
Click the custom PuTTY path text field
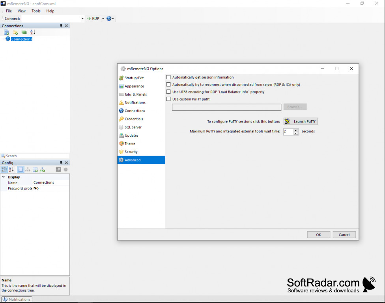tap(226, 107)
